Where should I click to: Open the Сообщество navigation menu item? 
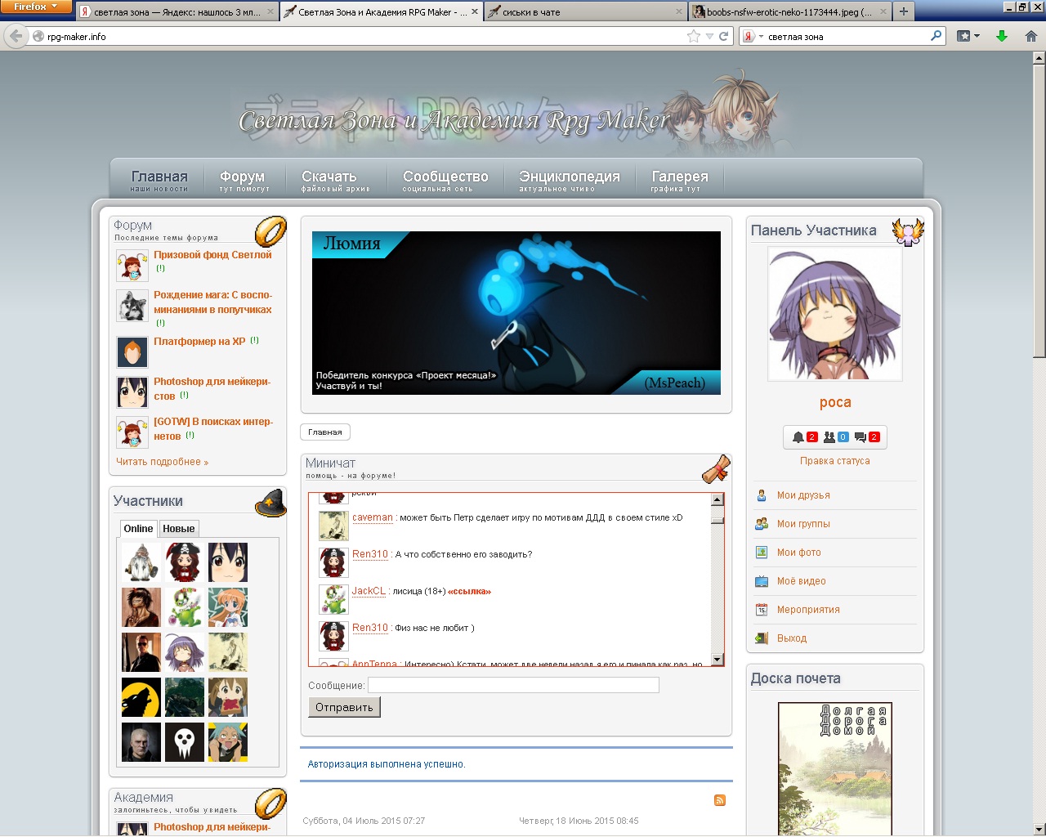pos(445,181)
